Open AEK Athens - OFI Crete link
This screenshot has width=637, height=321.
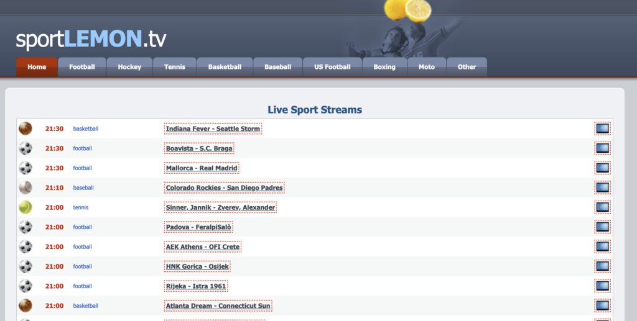(x=203, y=247)
